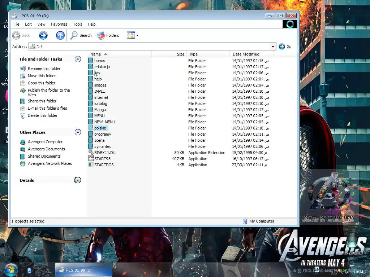This screenshot has width=370, height=277.
Task: Click E-mail this folder's files
Action: (x=47, y=108)
